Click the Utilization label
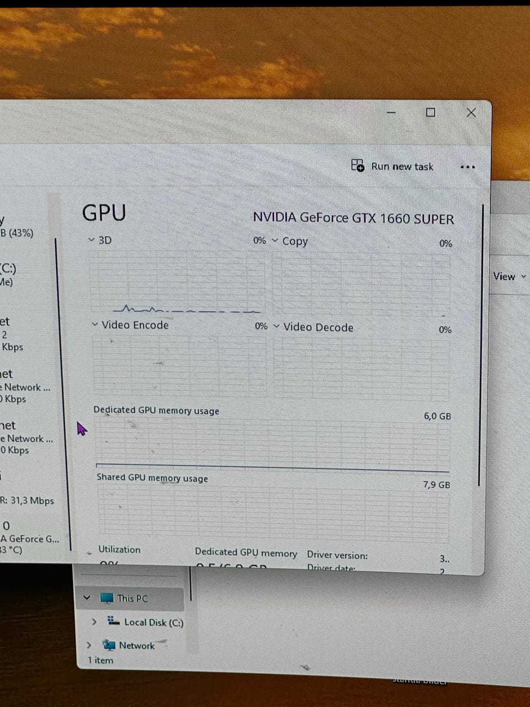The width and height of the screenshot is (530, 707). coord(119,550)
